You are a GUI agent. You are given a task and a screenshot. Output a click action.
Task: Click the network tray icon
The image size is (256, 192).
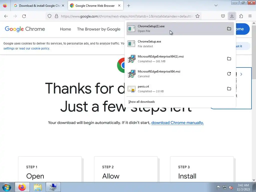pyautogui.click(x=225, y=187)
